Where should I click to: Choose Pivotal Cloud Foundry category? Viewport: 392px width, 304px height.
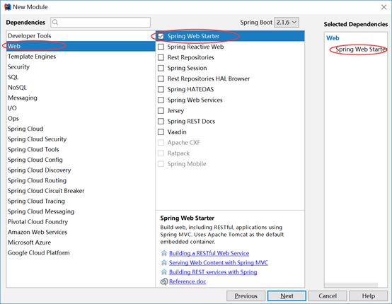(81, 222)
